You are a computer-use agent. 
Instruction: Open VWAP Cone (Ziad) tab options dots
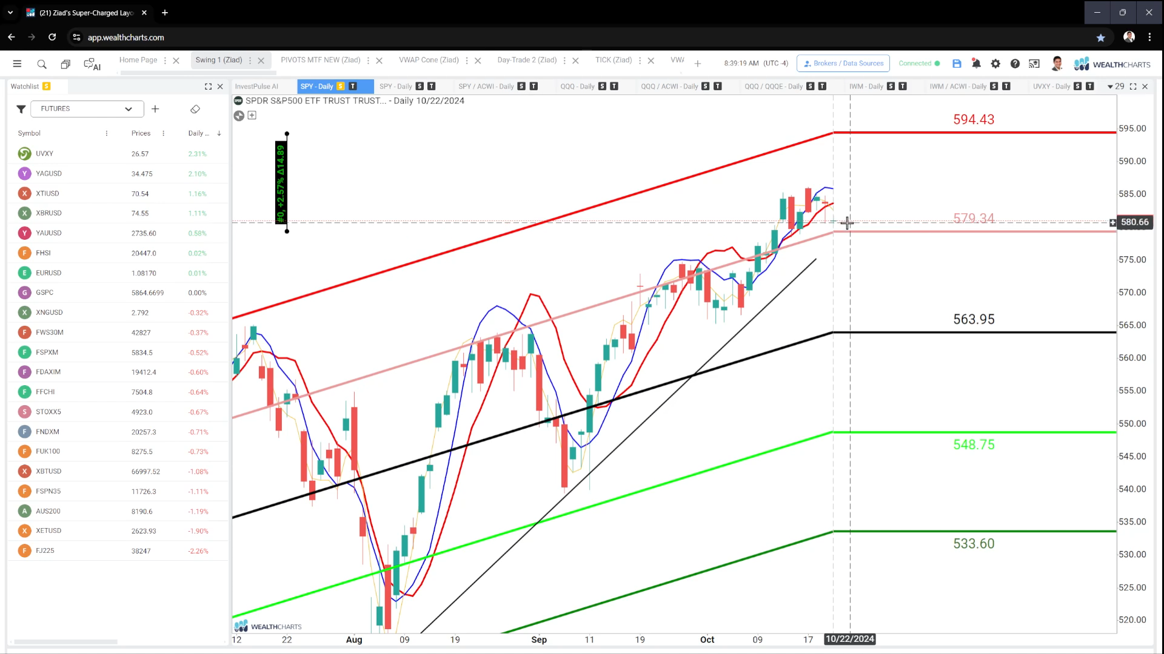point(466,61)
